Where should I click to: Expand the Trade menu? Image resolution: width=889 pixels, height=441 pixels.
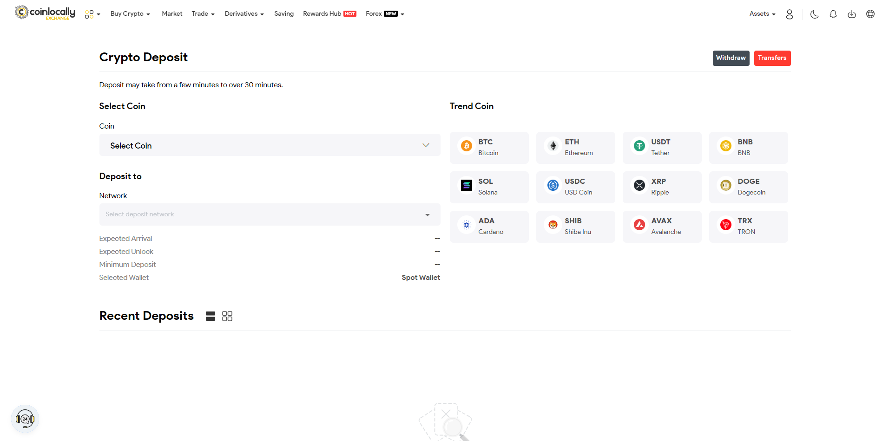point(203,14)
